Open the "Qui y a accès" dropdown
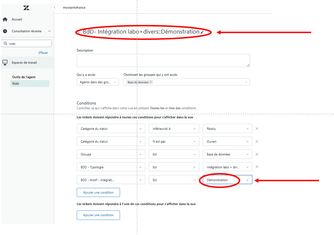 (x=98, y=82)
